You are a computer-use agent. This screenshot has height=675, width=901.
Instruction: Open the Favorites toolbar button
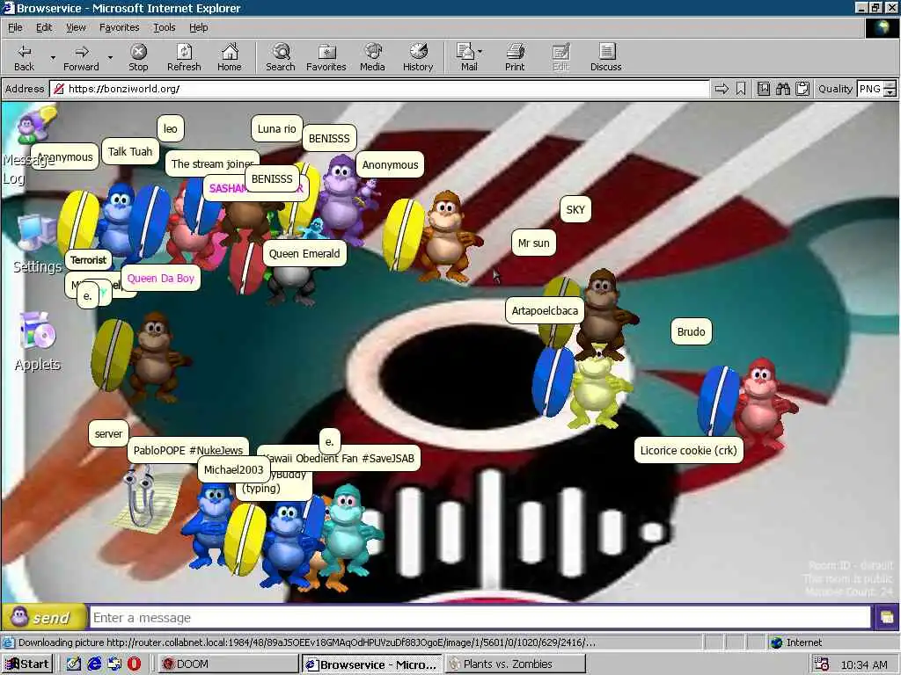(x=326, y=57)
